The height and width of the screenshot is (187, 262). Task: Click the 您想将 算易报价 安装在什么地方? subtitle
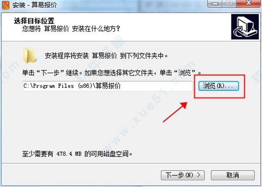pos(71,29)
